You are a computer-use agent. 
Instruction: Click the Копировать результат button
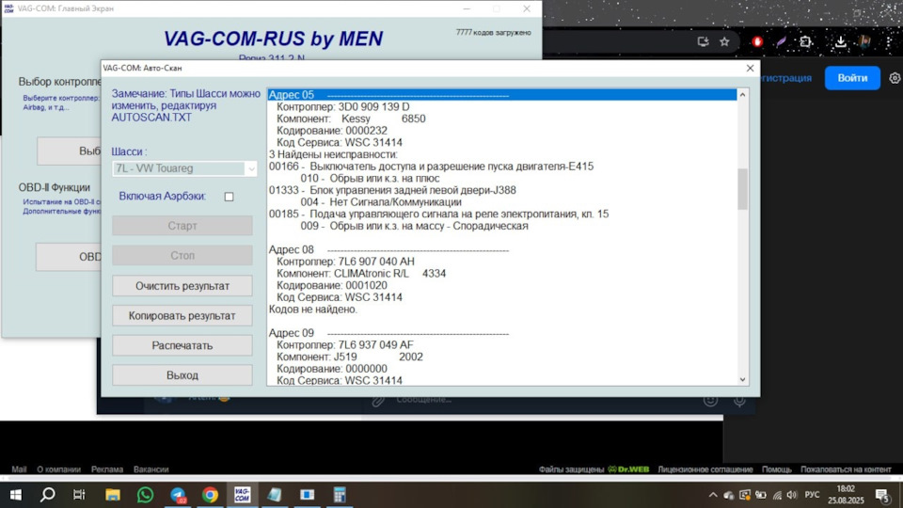click(182, 316)
